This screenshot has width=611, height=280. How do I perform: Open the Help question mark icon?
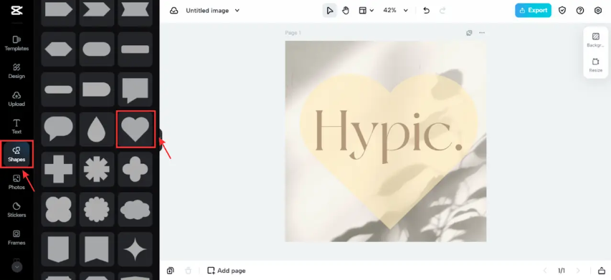point(580,11)
